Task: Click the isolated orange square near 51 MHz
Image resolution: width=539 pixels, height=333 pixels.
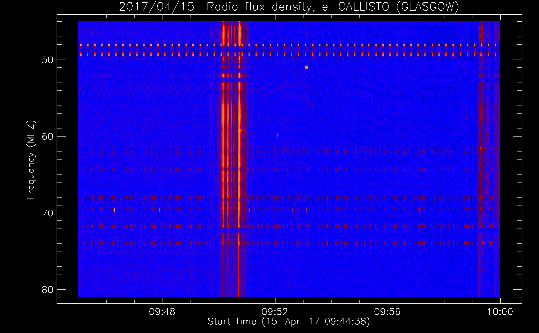Action: pyautogui.click(x=306, y=67)
